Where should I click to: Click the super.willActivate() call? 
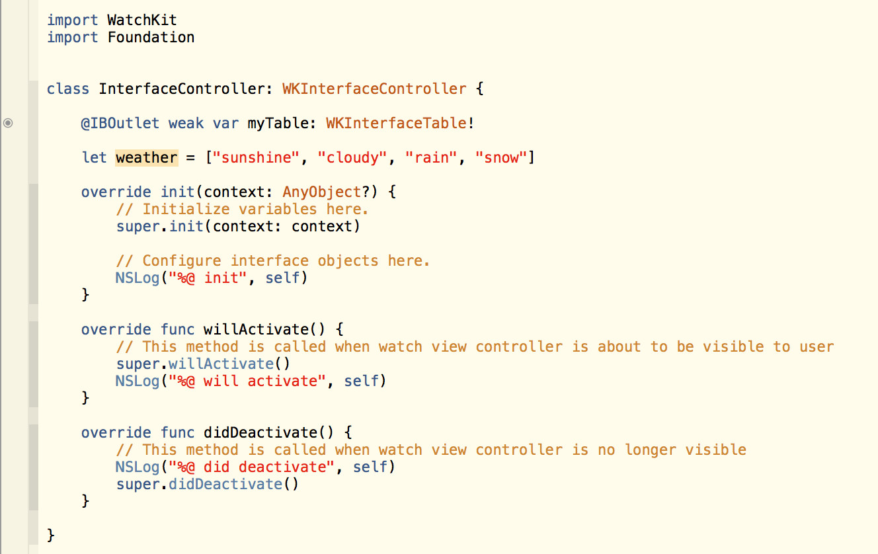tap(203, 364)
